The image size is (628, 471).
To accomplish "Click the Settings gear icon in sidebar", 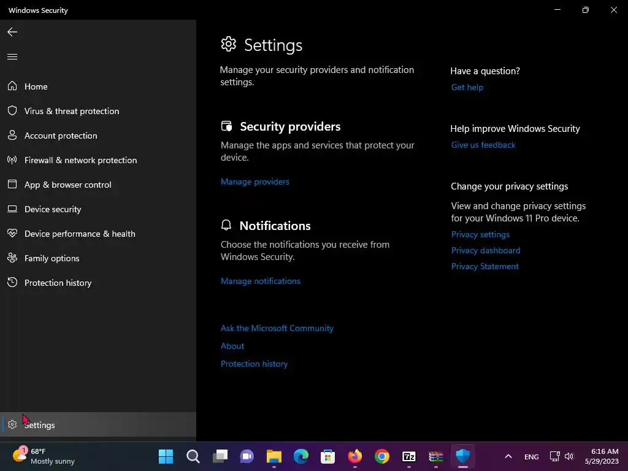I will [x=12, y=424].
